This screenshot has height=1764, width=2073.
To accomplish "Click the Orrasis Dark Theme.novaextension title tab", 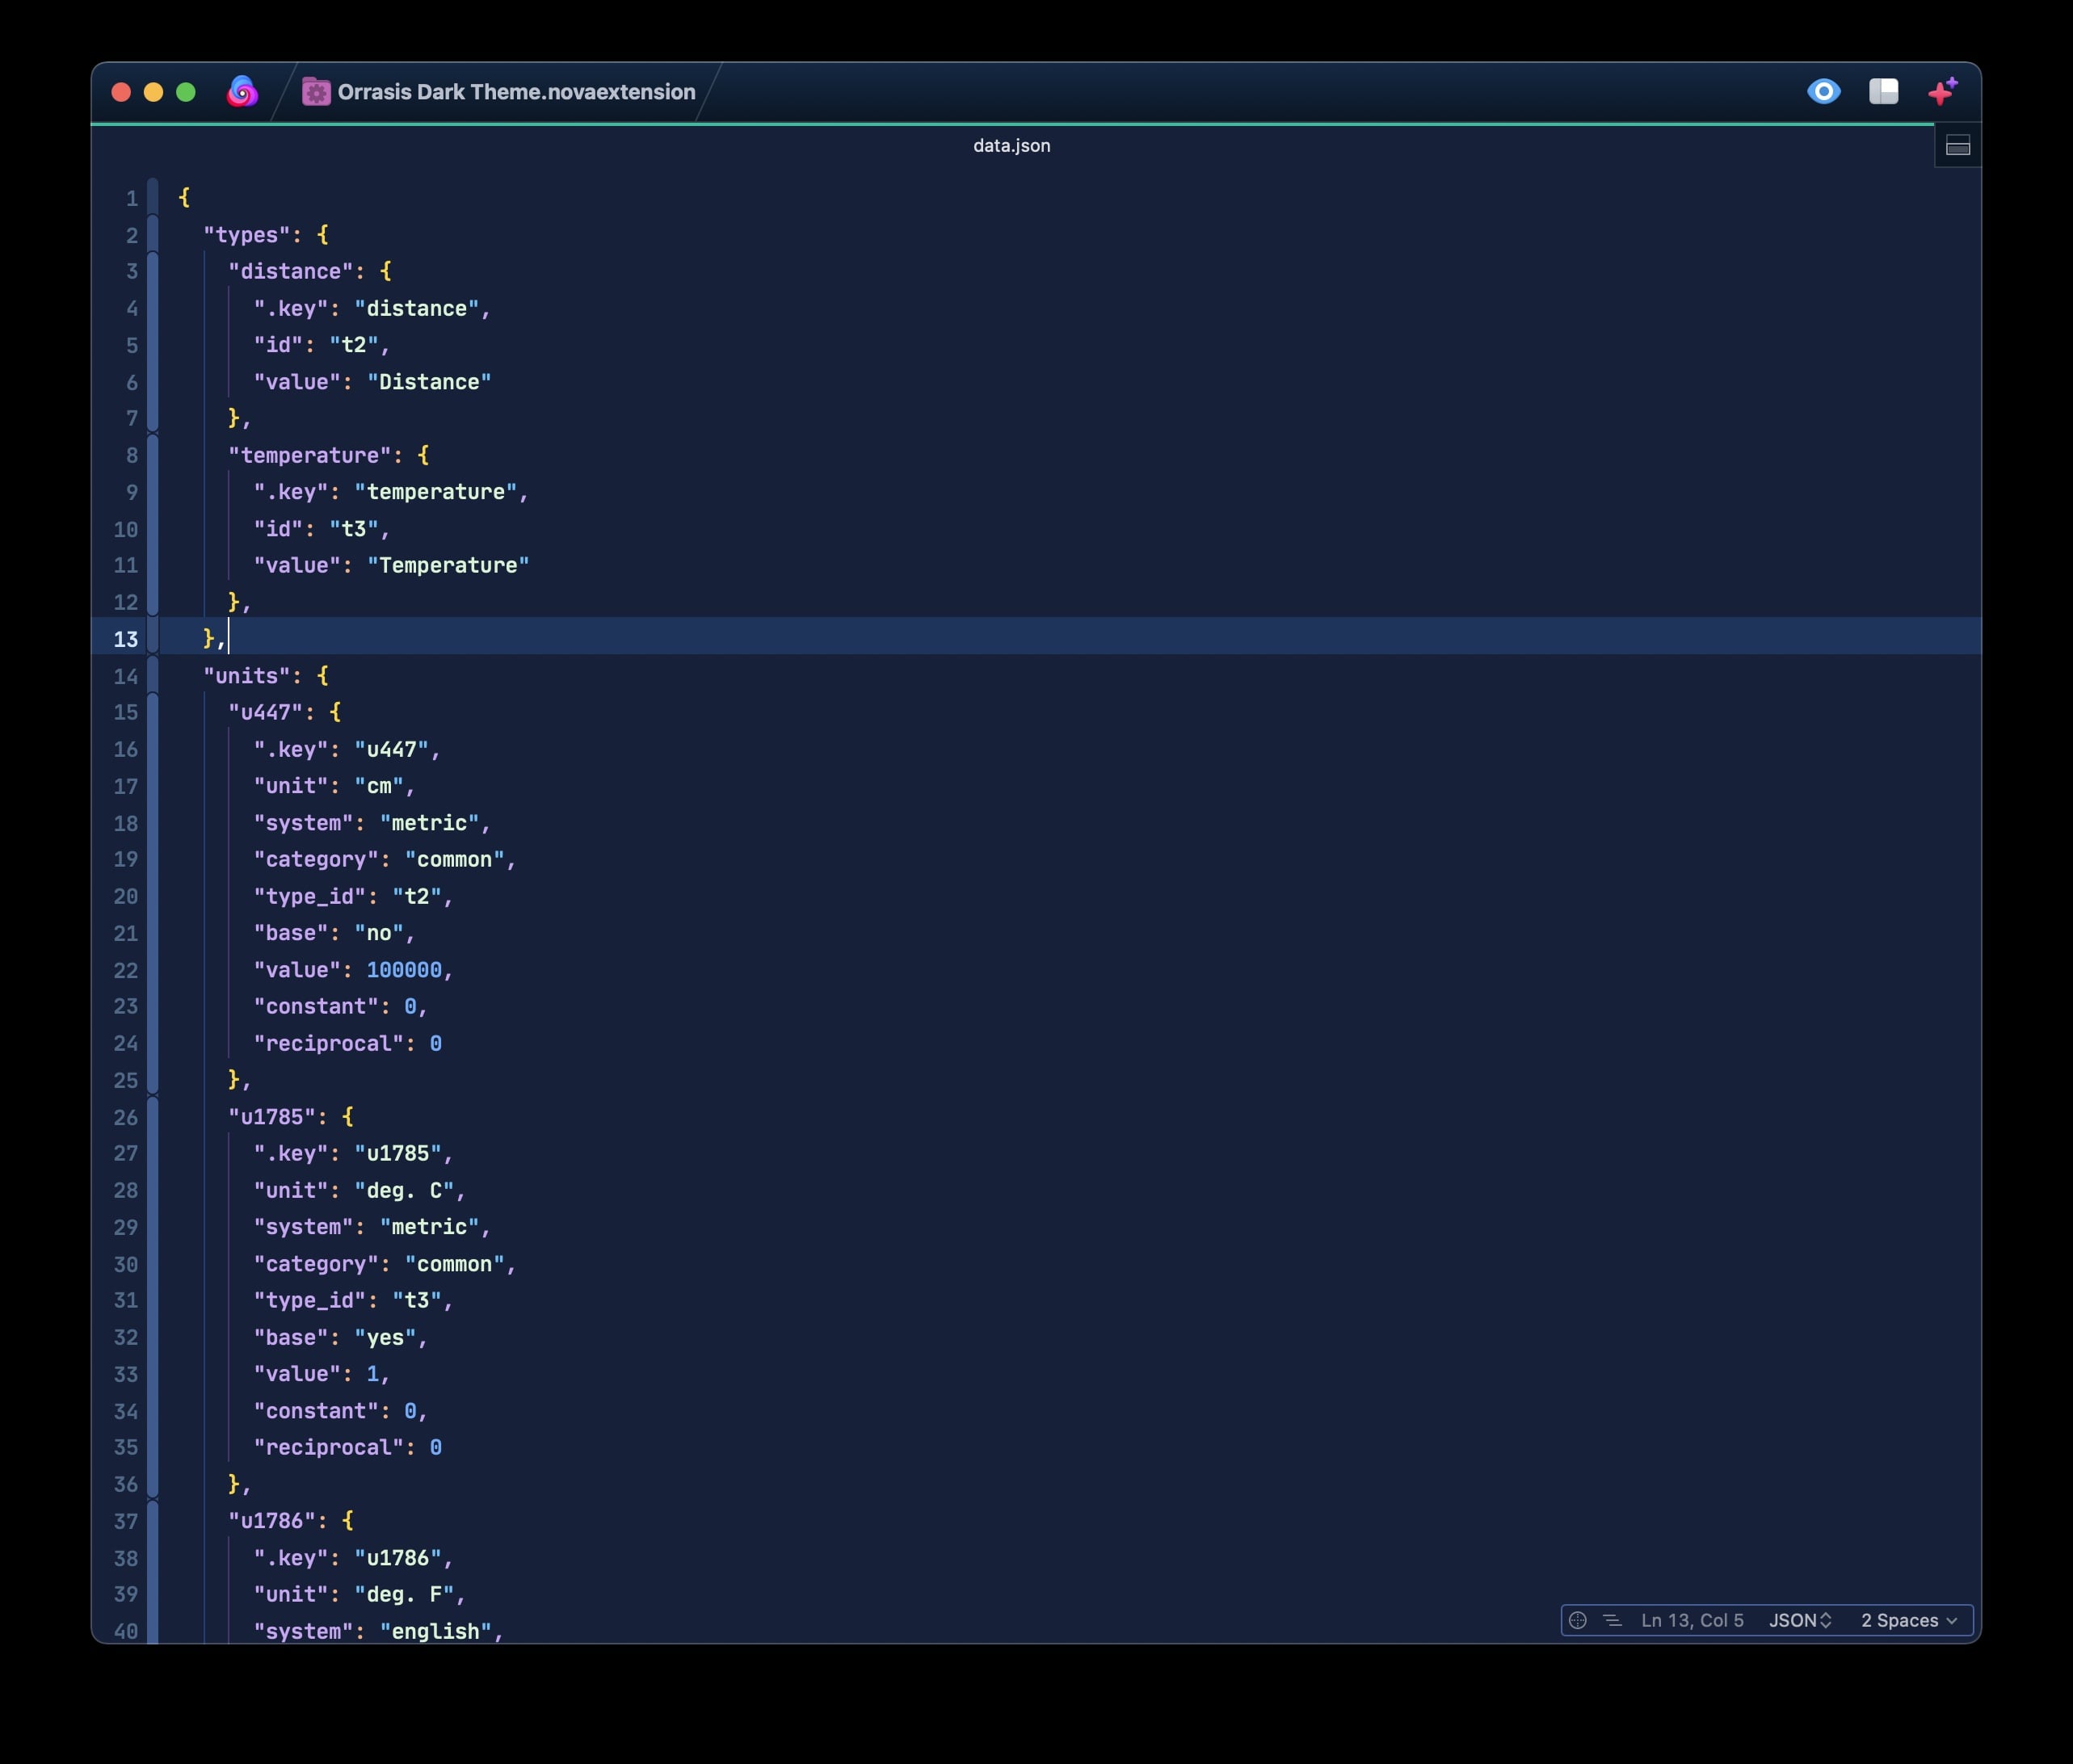I will [515, 92].
